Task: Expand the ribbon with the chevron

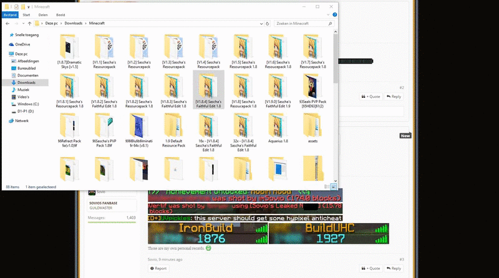Action: (x=328, y=14)
